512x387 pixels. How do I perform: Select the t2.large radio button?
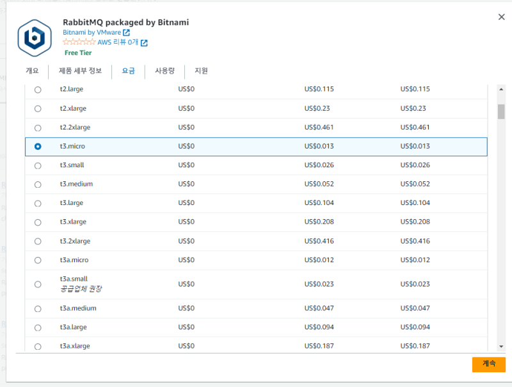[38, 90]
